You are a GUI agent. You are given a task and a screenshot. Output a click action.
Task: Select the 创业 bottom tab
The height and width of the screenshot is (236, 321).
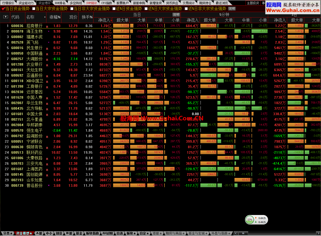59,233
